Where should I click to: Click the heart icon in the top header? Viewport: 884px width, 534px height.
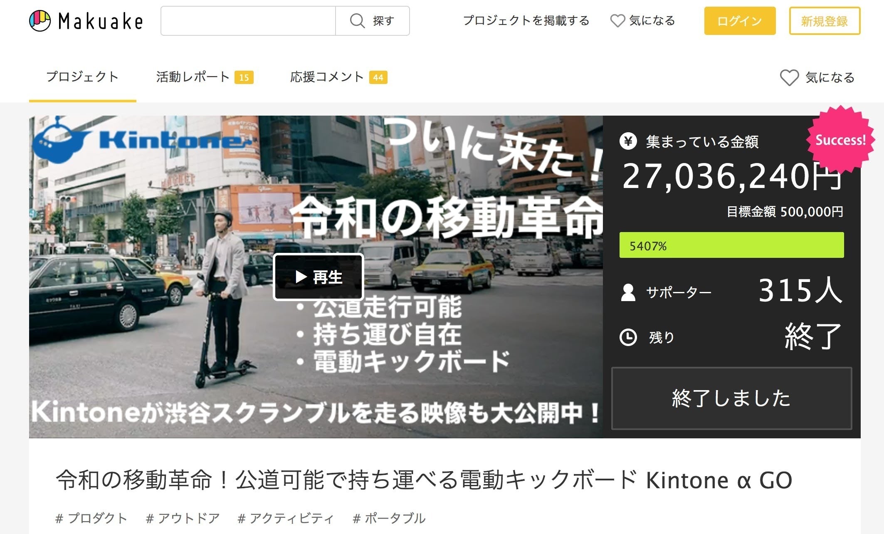(x=617, y=21)
